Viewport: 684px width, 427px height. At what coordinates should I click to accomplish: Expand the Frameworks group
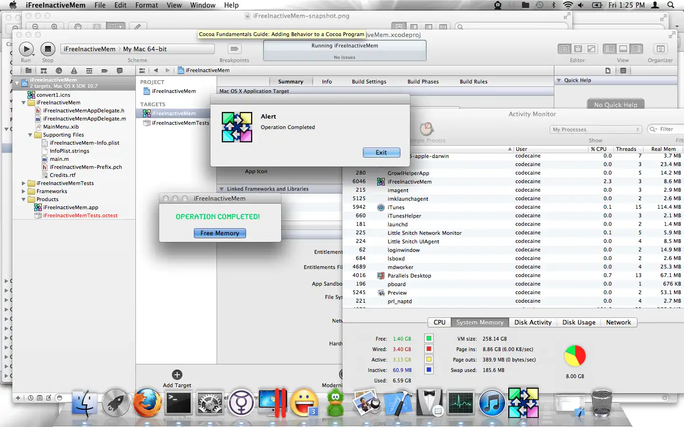coord(24,191)
